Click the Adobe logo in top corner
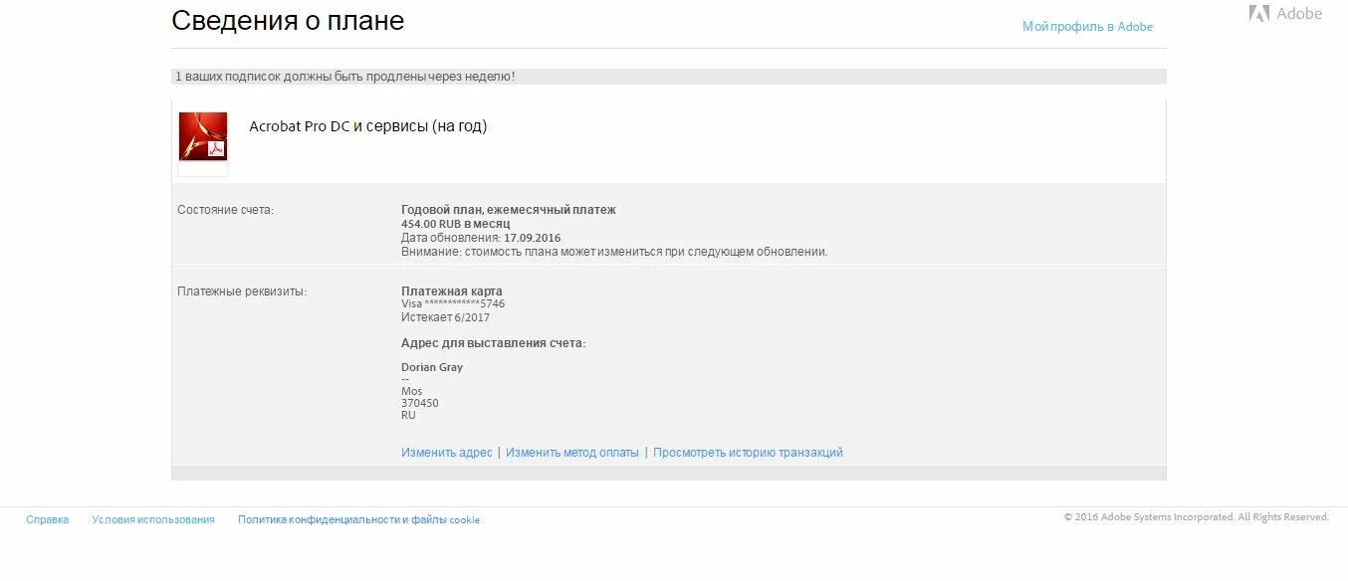This screenshot has height=581, width=1348. [x=1285, y=14]
